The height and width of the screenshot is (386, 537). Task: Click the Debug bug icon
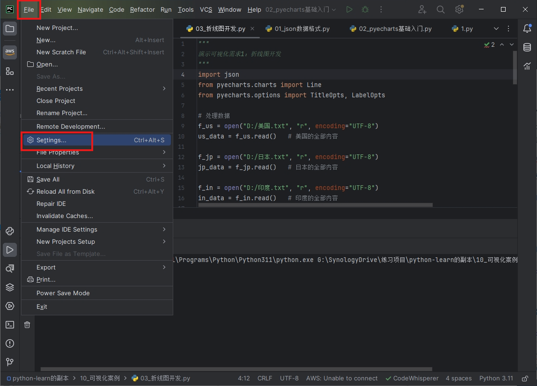click(x=365, y=9)
